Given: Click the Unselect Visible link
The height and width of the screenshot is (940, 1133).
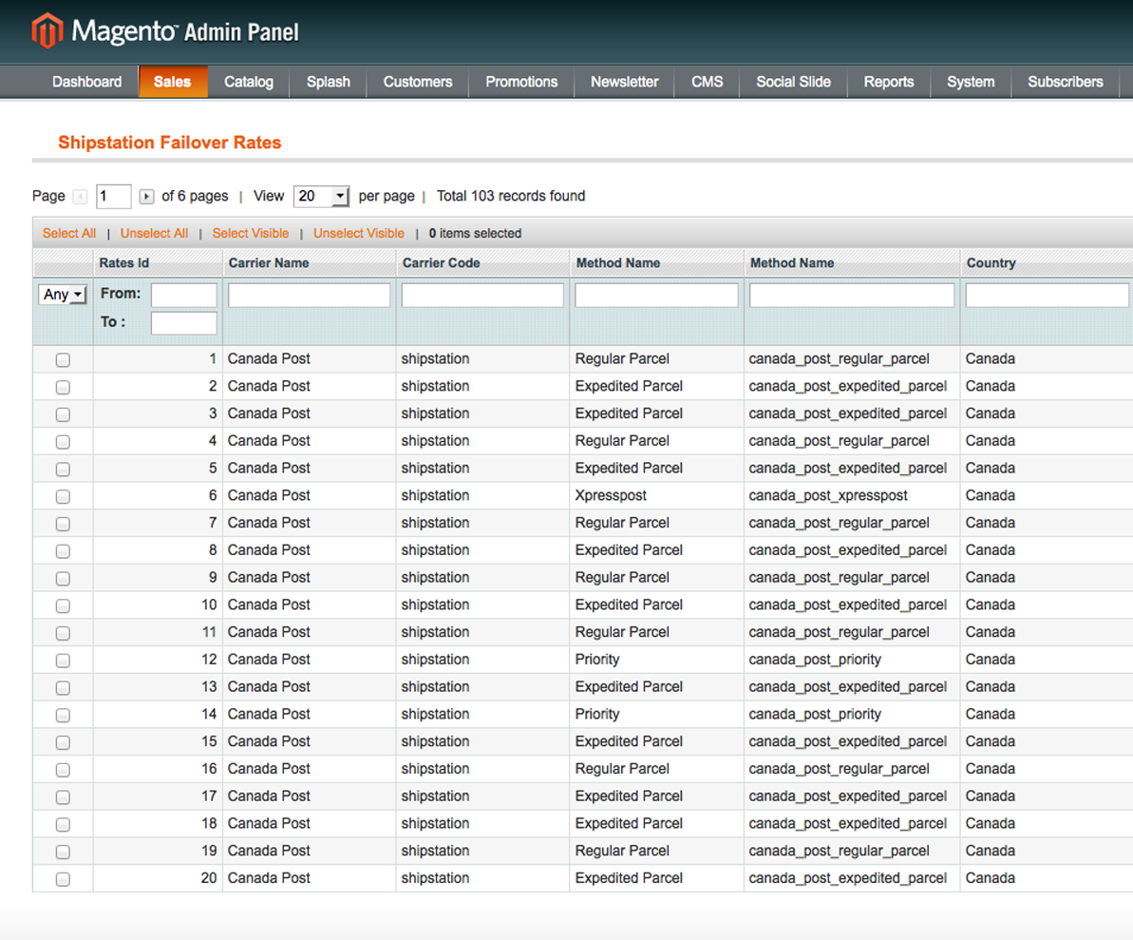Looking at the screenshot, I should coord(359,234).
